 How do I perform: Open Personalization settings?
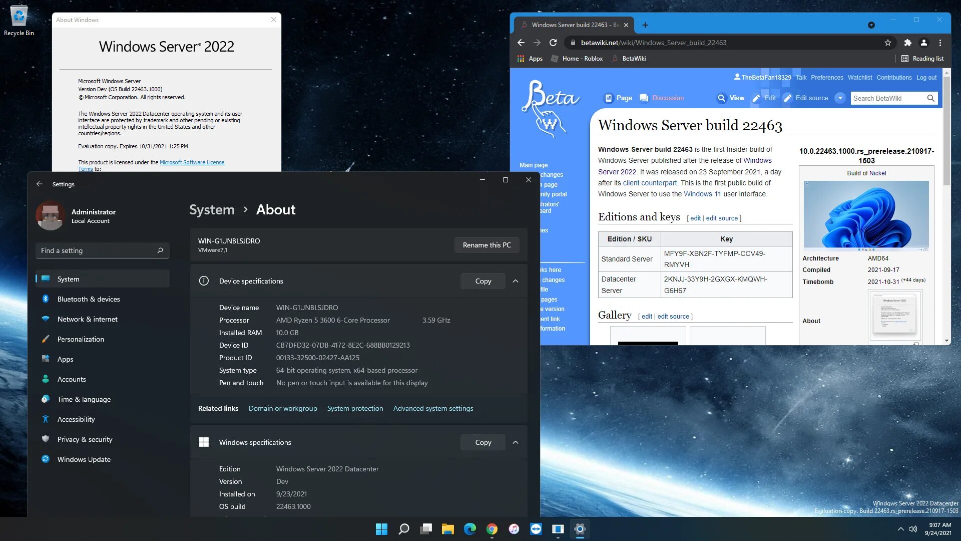tap(103, 339)
